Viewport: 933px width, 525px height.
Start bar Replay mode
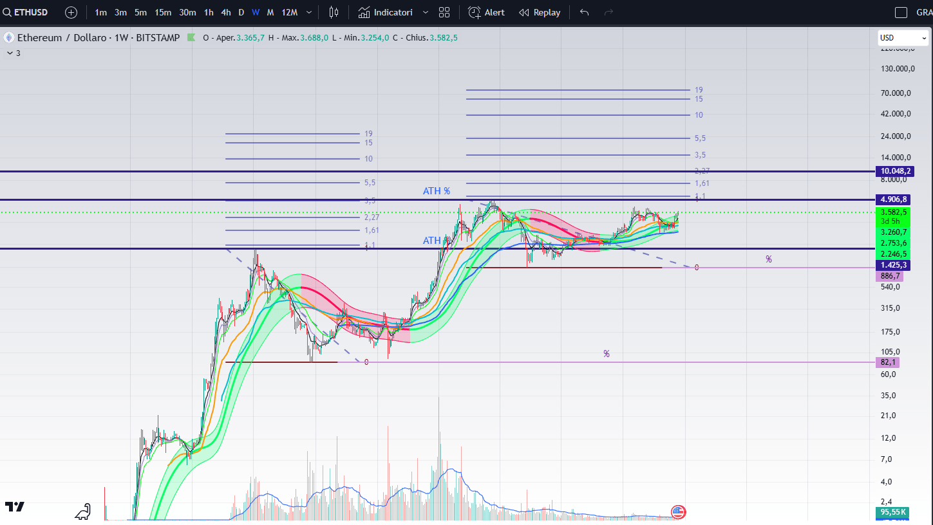tap(540, 12)
